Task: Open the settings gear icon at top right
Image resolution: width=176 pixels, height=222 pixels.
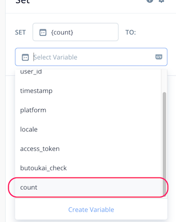Action: [161, 1]
